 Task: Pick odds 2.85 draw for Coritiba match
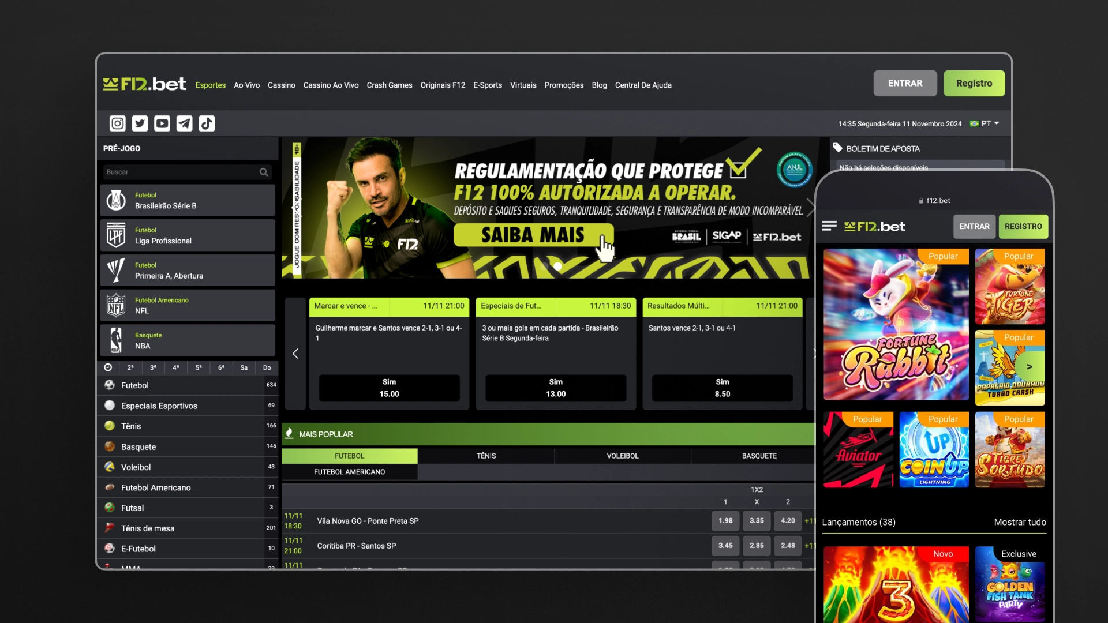click(x=757, y=546)
